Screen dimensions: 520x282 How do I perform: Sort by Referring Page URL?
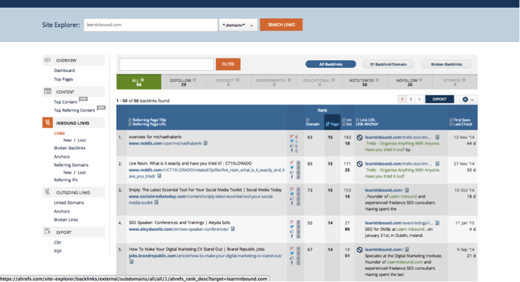coord(147,124)
